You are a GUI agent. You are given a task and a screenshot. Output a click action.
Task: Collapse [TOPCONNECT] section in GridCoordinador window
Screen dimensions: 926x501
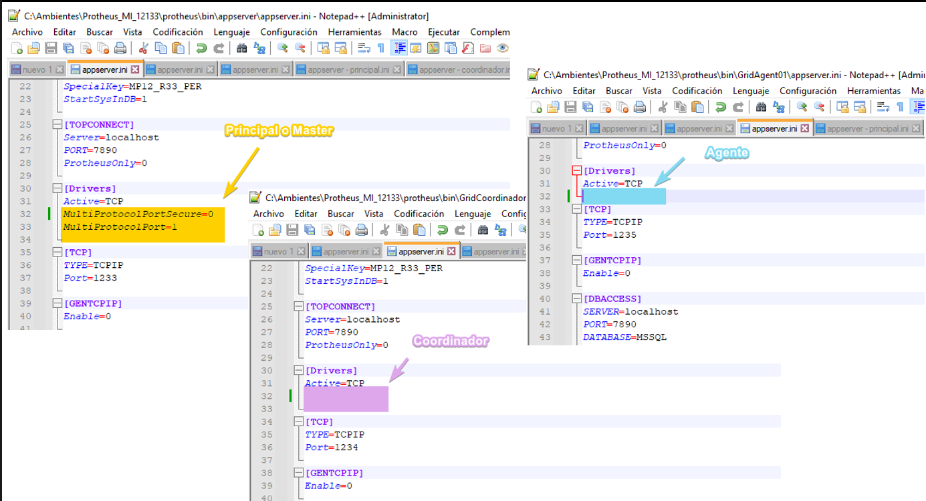pos(298,307)
